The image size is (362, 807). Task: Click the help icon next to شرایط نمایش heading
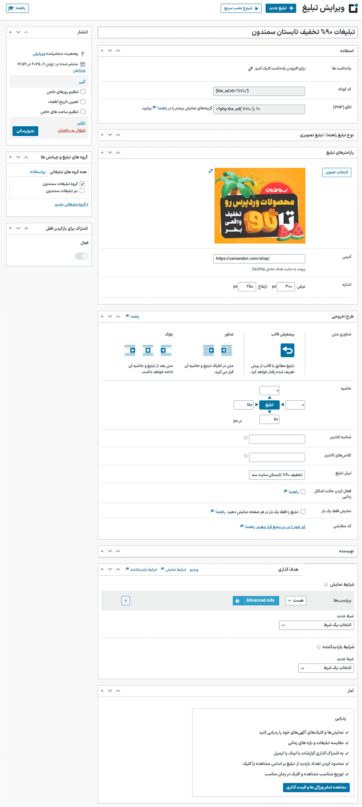pos(326,585)
